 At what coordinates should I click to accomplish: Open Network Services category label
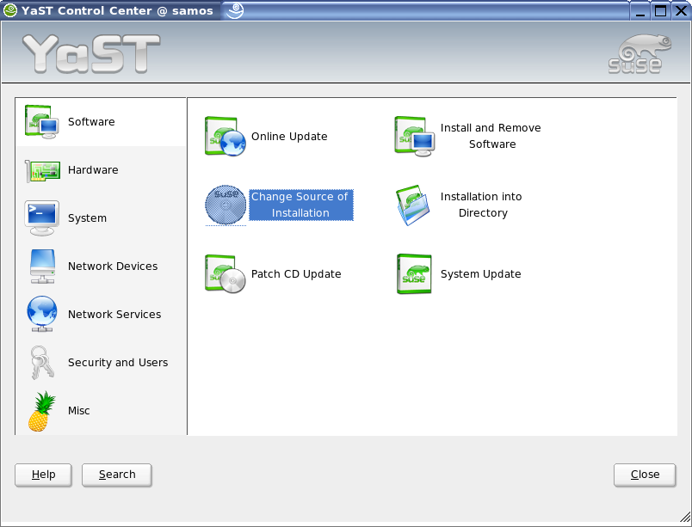pos(114,314)
